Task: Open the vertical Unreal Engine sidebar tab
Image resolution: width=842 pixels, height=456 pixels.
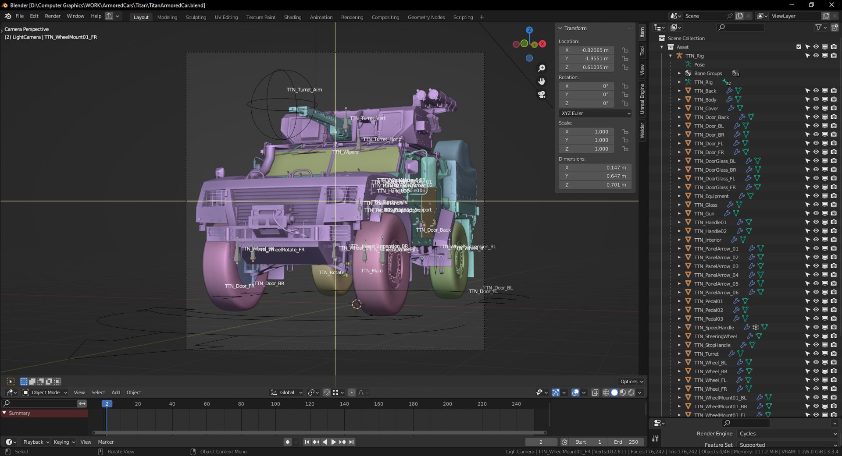Action: pos(642,99)
